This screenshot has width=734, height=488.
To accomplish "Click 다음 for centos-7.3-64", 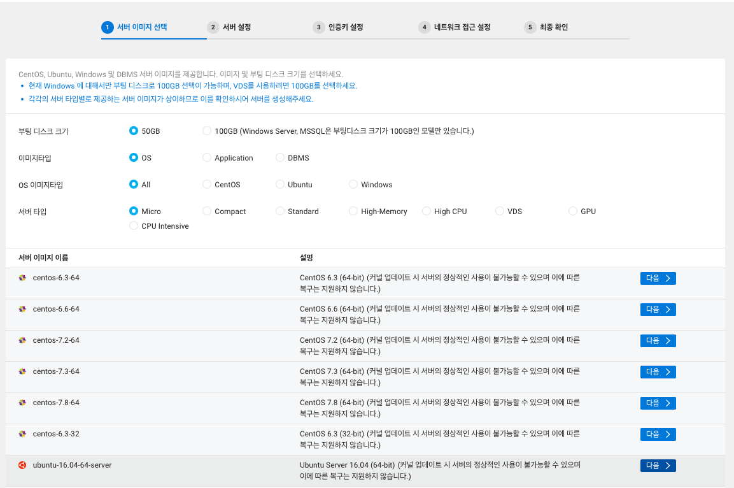I will (658, 372).
